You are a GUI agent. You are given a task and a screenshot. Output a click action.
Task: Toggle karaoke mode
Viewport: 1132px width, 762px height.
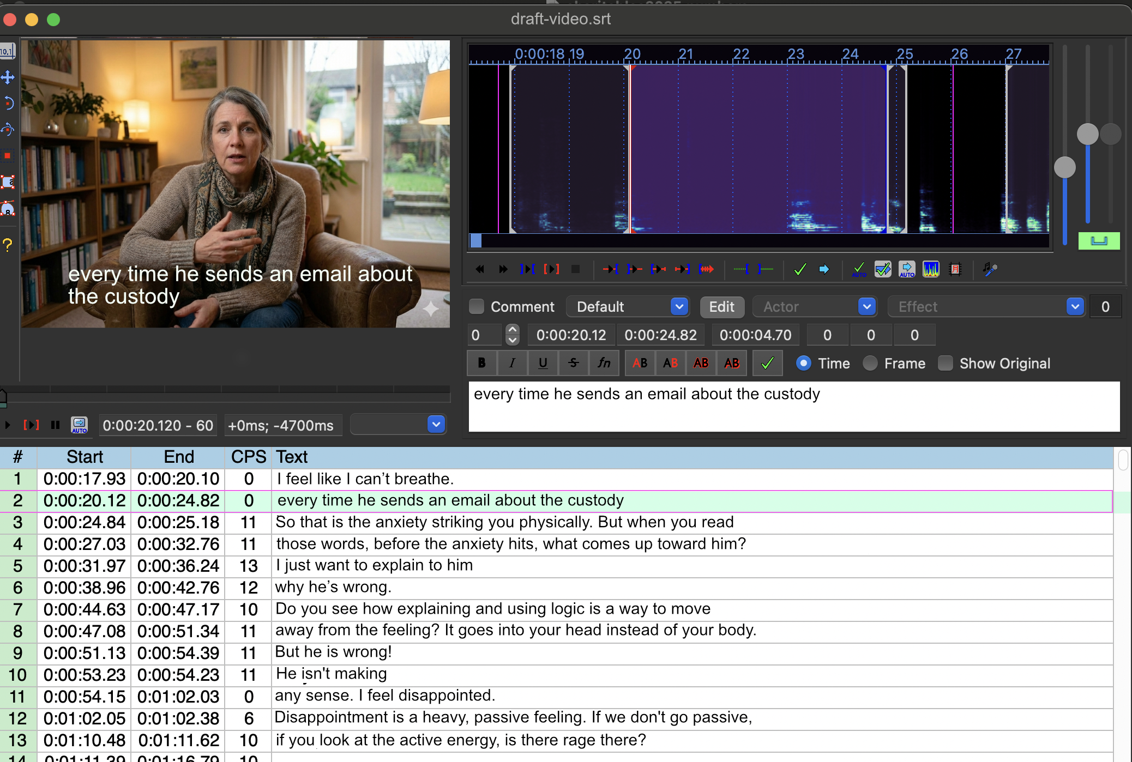990,269
